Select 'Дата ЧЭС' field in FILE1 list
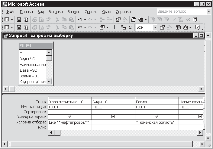 point(28,70)
